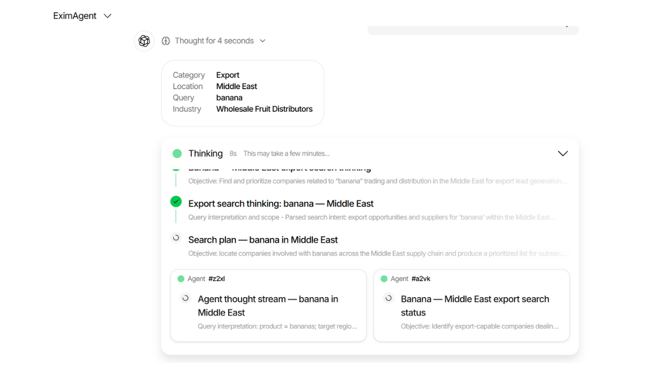Click the green checkmark step icon

point(176,202)
